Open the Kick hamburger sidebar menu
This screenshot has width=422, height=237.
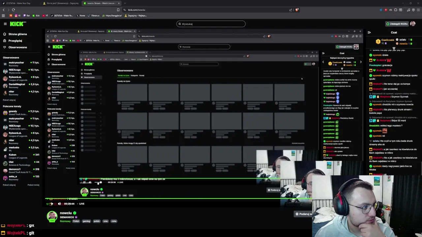coord(5,24)
